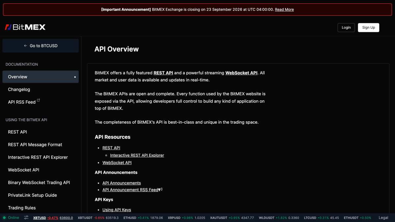Open the API Announcements link

click(x=121, y=183)
